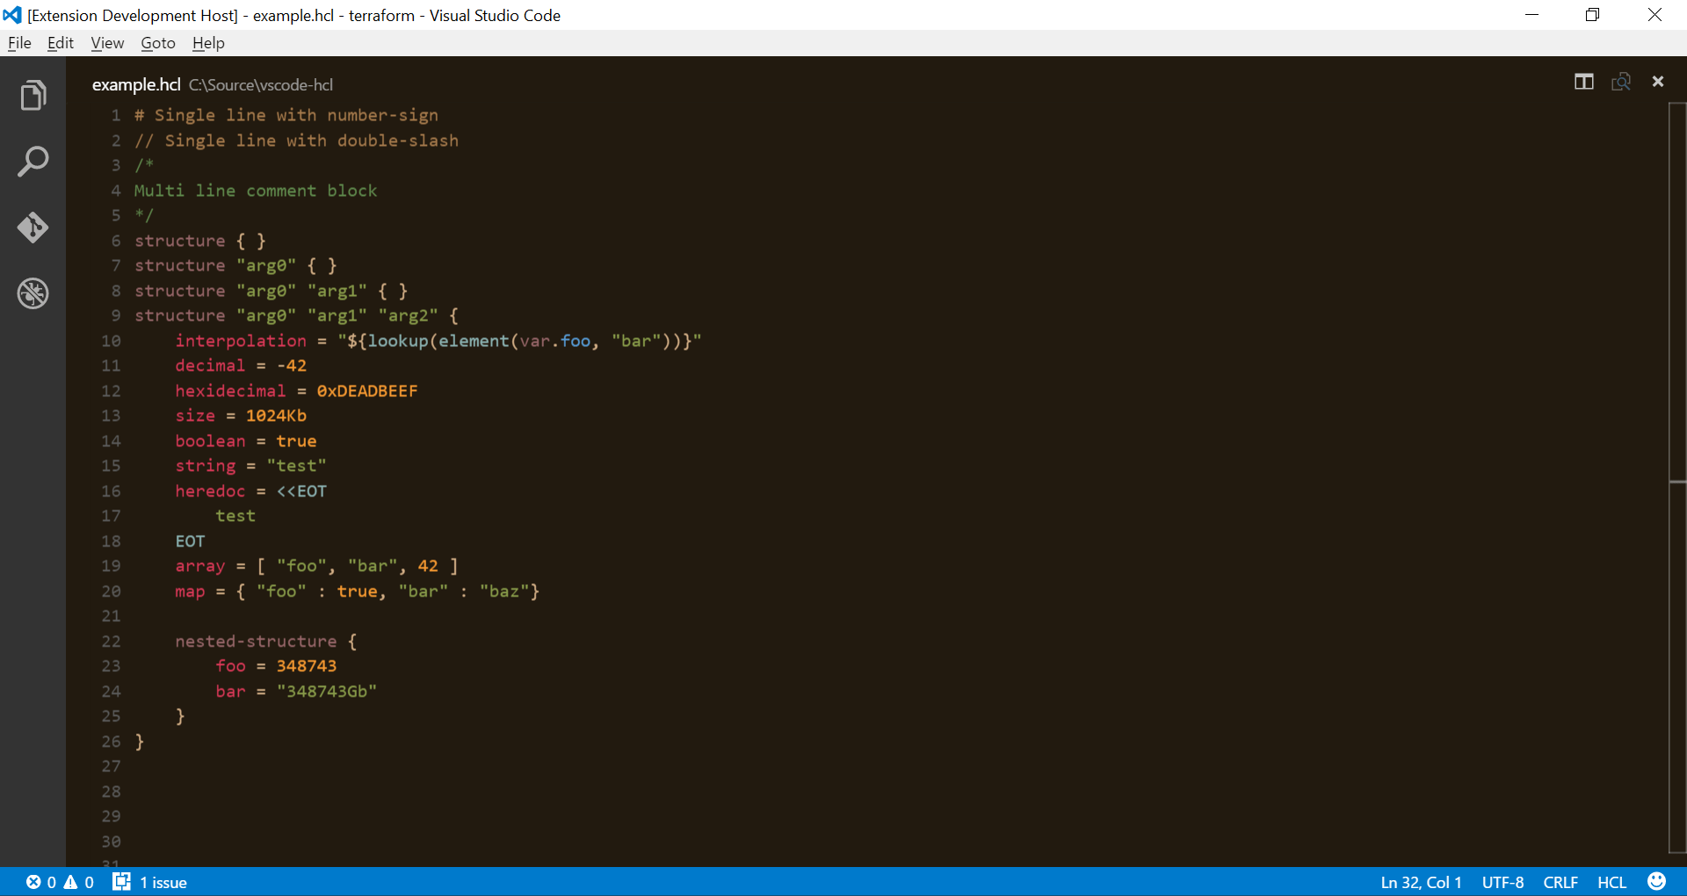Screen dimensions: 1687x896
Task: Select the '1 issue' status item
Action: (151, 882)
